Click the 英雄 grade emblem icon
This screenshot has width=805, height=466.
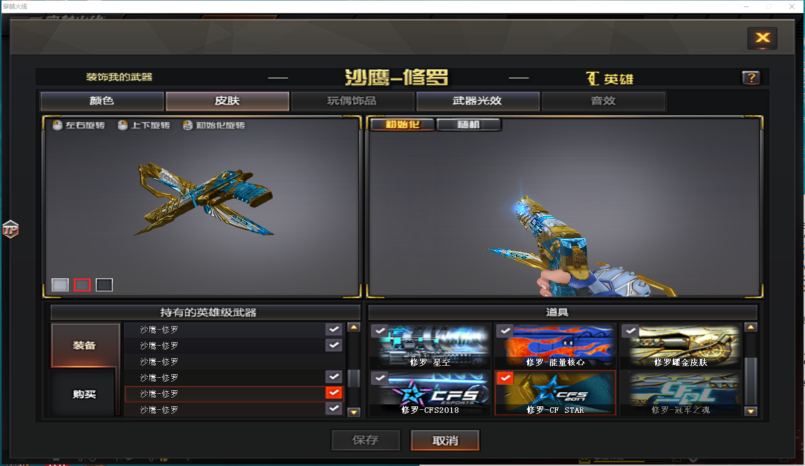tap(592, 78)
